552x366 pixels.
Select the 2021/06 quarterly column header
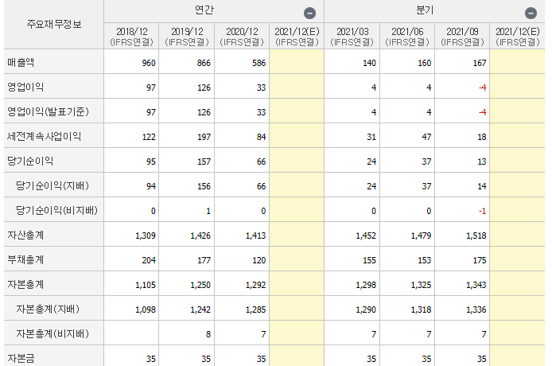407,37
